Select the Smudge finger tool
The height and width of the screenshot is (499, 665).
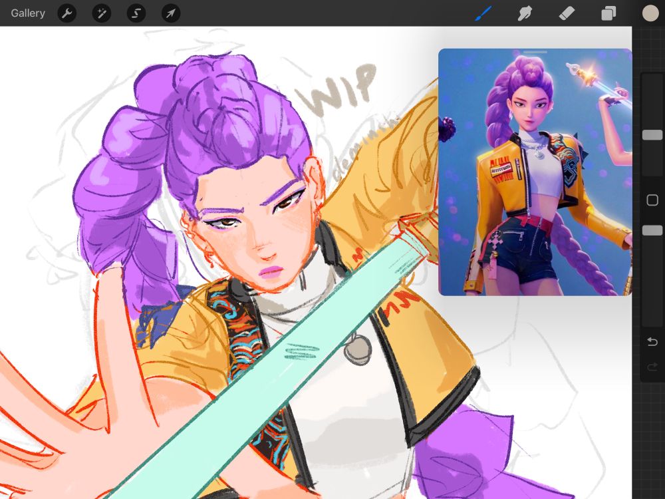coord(525,13)
